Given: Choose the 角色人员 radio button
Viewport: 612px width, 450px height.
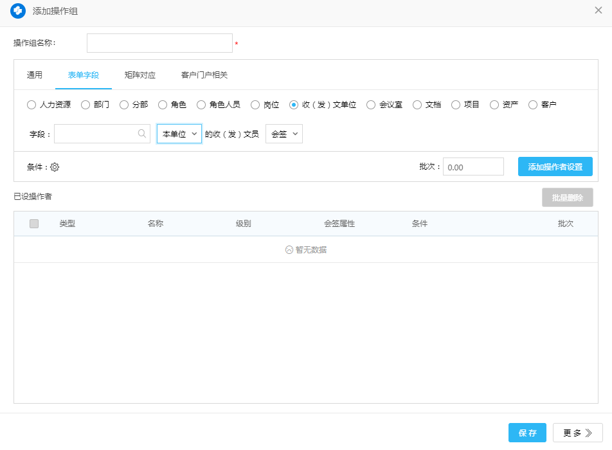Looking at the screenshot, I should [201, 105].
